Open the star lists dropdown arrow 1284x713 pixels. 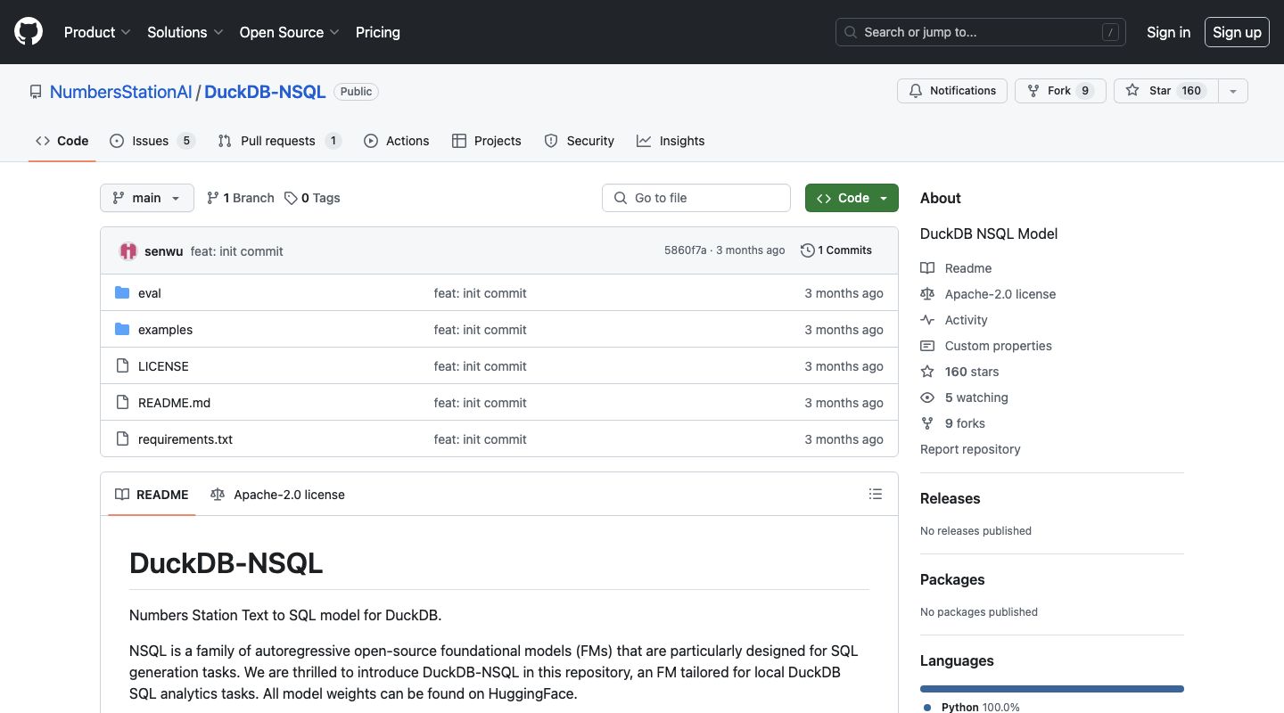(1233, 91)
